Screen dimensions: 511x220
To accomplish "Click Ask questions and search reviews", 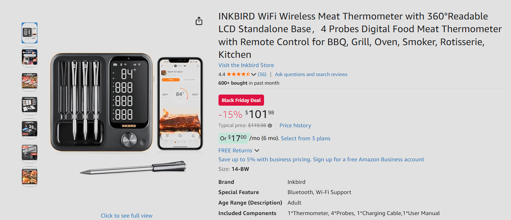I will 311,74.
